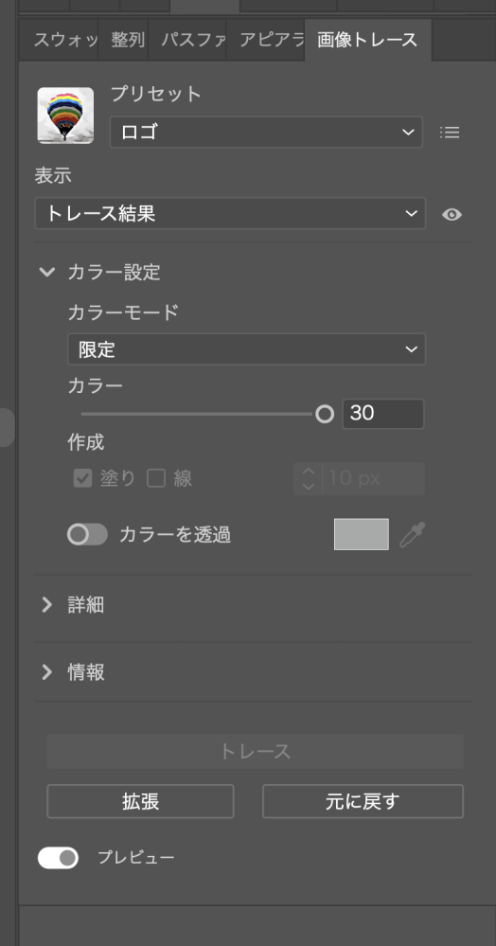Click the カラー slider handle

pos(325,414)
